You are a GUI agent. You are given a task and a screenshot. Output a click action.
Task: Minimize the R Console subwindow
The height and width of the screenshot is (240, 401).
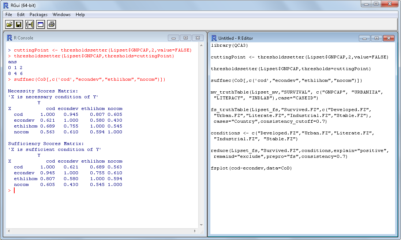[173, 38]
